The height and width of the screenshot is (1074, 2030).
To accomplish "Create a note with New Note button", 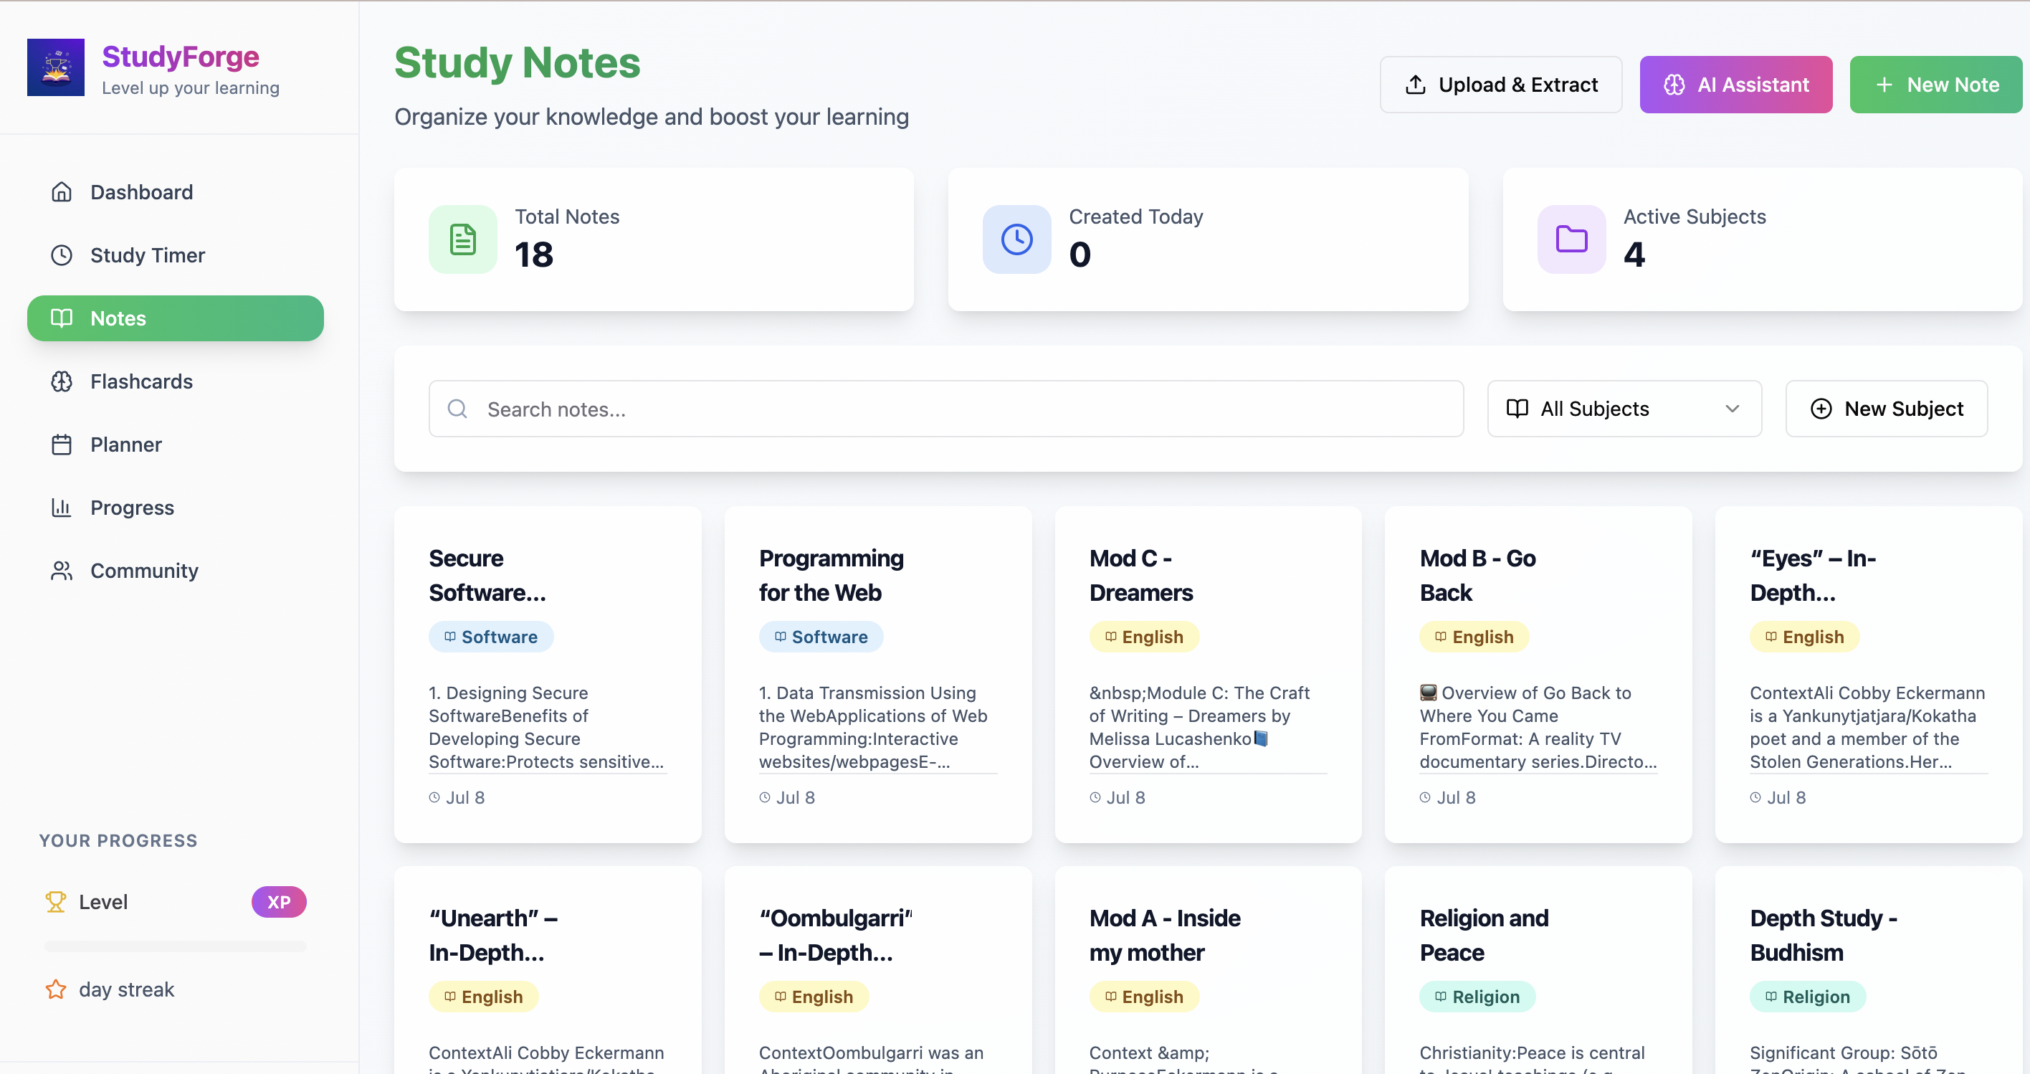I will [1935, 85].
